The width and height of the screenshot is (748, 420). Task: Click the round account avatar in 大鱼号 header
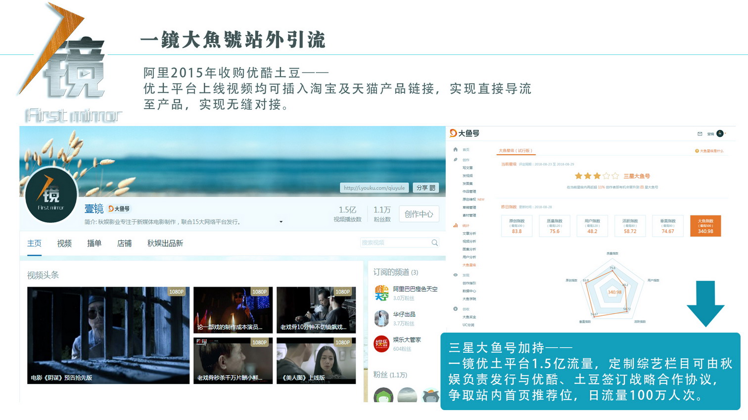720,133
